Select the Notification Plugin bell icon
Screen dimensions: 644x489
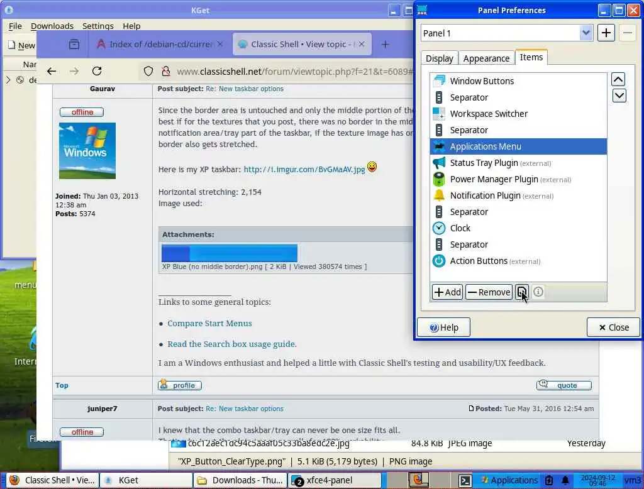pyautogui.click(x=439, y=195)
